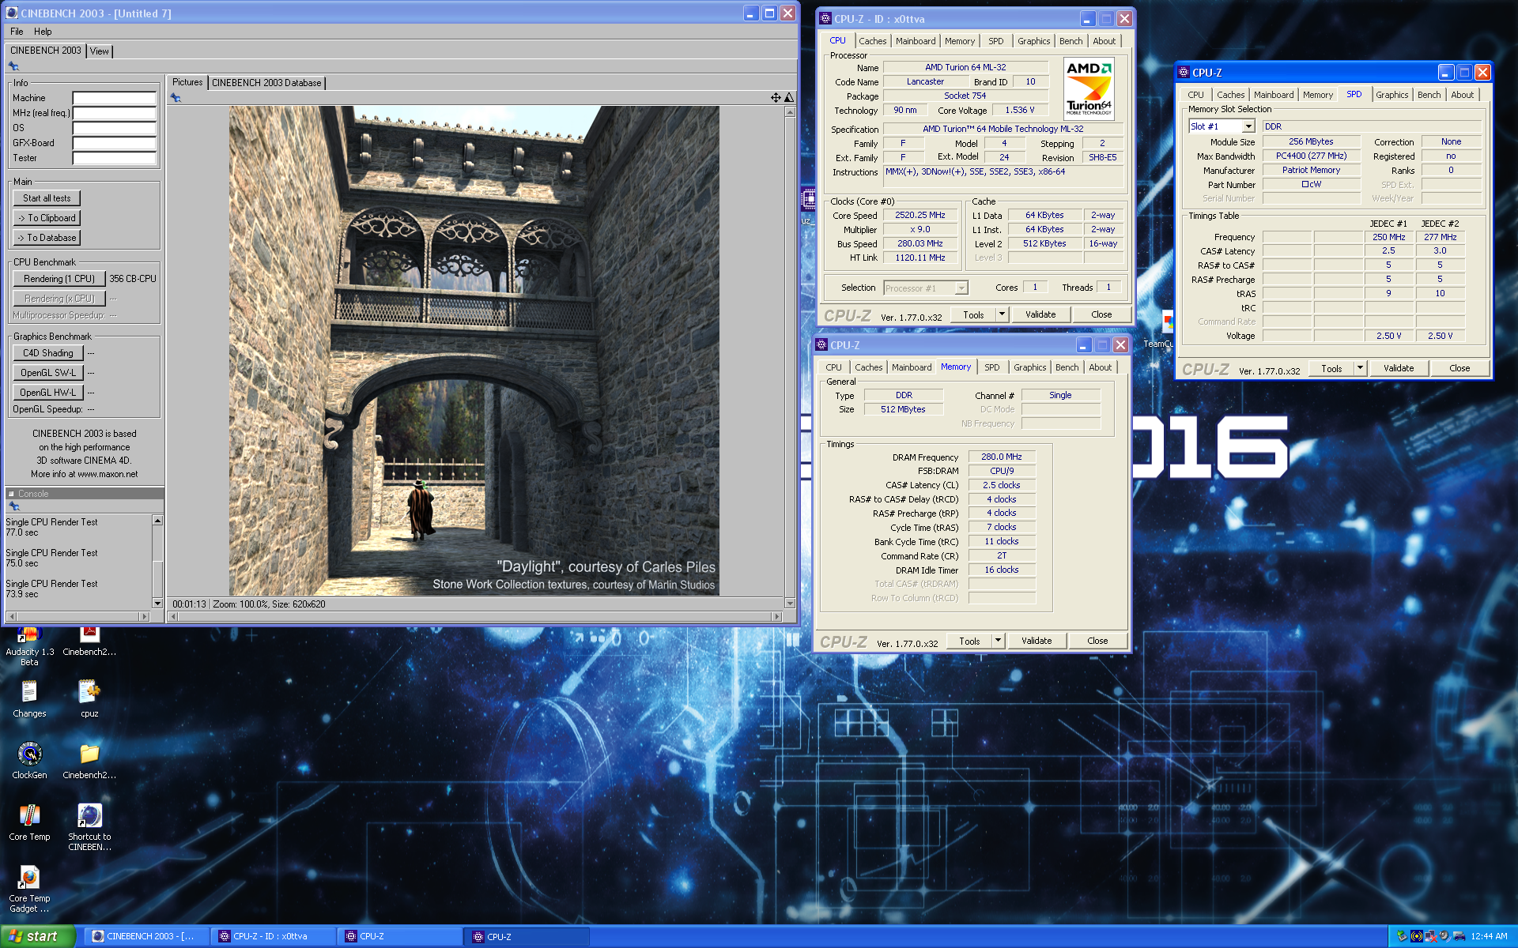Click the 356 CB-CPU score text
The image size is (1518, 948).
[x=133, y=279]
